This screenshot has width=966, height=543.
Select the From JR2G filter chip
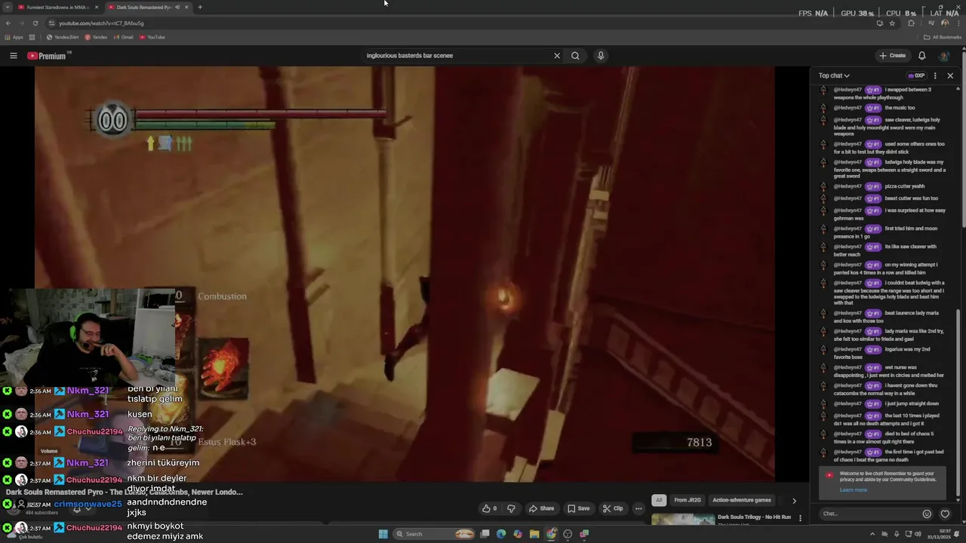pos(688,500)
